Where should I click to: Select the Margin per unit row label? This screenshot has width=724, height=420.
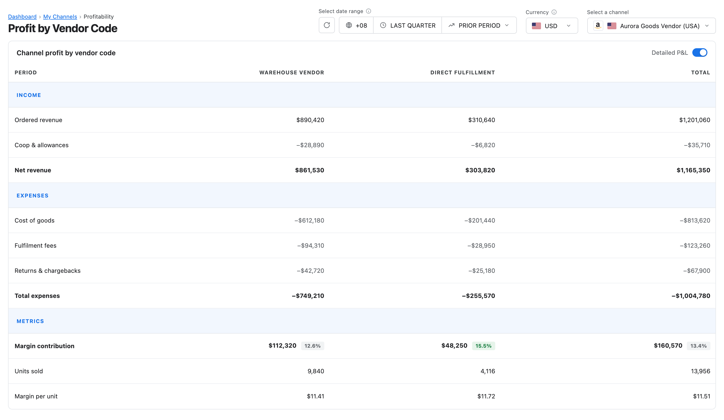coord(36,396)
